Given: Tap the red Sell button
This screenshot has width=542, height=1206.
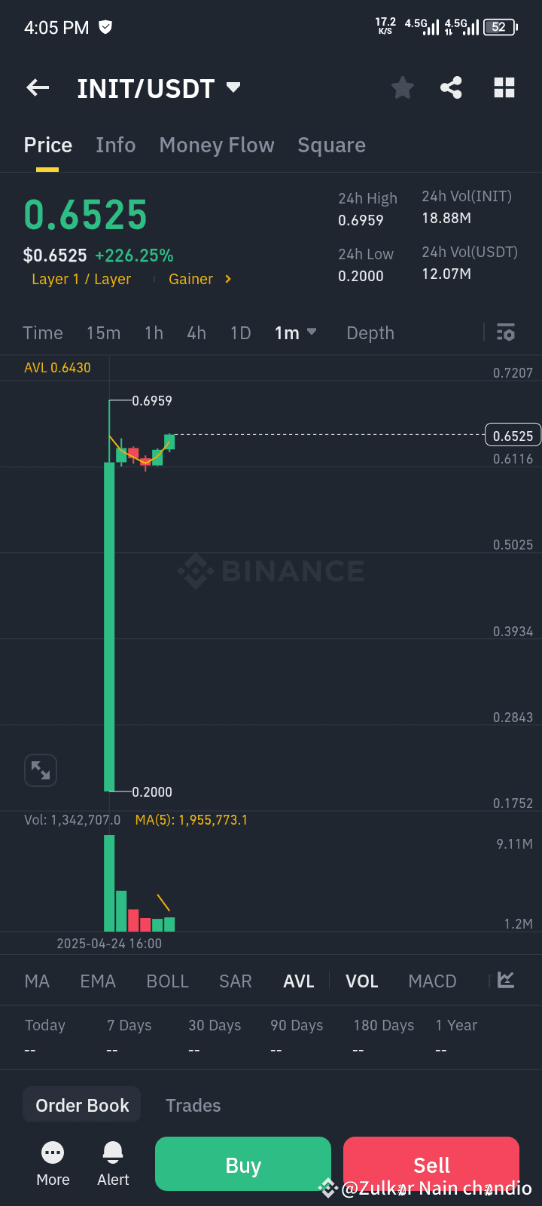Looking at the screenshot, I should click(x=431, y=1164).
